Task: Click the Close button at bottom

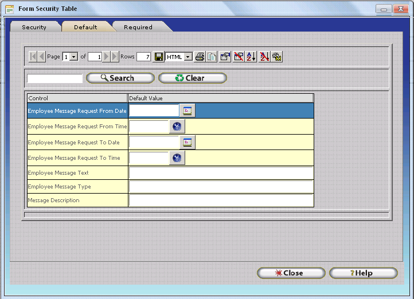Action: (x=291, y=273)
